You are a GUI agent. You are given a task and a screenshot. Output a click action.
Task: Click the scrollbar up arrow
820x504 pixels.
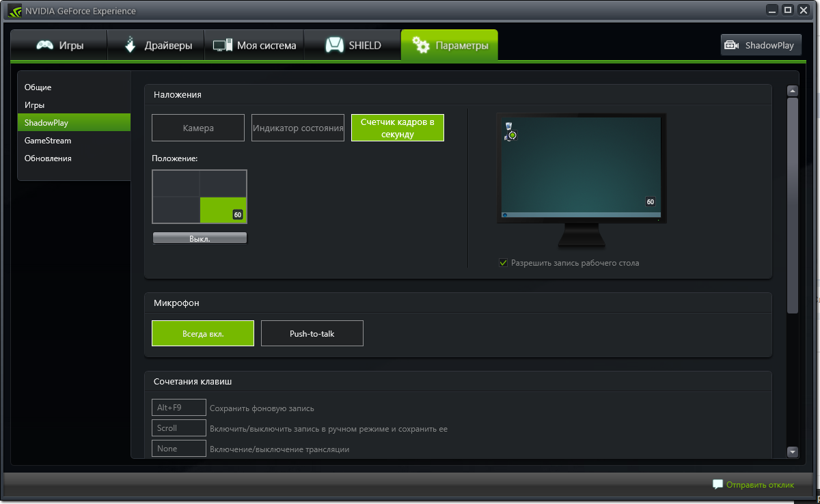coord(793,91)
